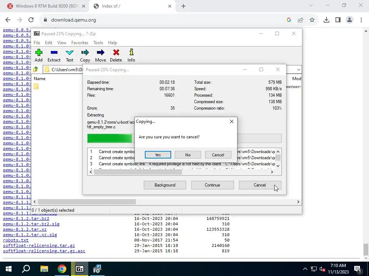Close the Index of / browser tab
This screenshot has width=369, height=276.
click(170, 6)
